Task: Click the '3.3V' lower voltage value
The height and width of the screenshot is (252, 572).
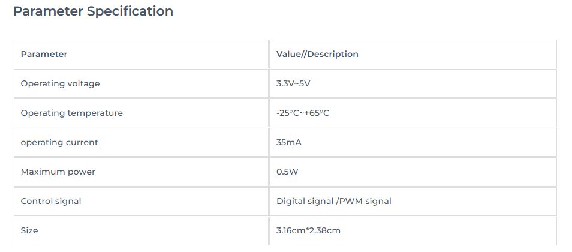Action: coord(284,83)
